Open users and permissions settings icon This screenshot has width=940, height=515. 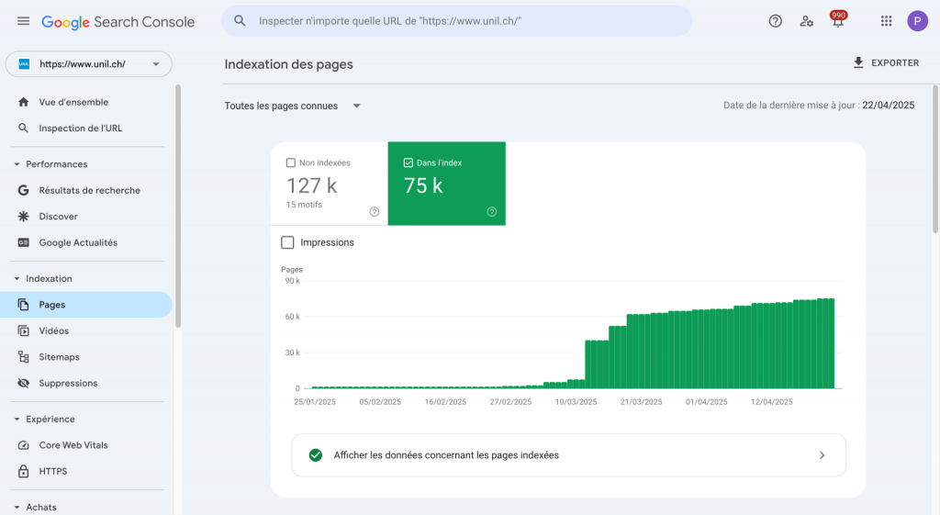[806, 22]
